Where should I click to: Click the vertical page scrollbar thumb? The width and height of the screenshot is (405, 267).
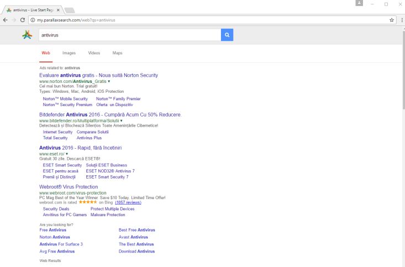[x=403, y=70]
